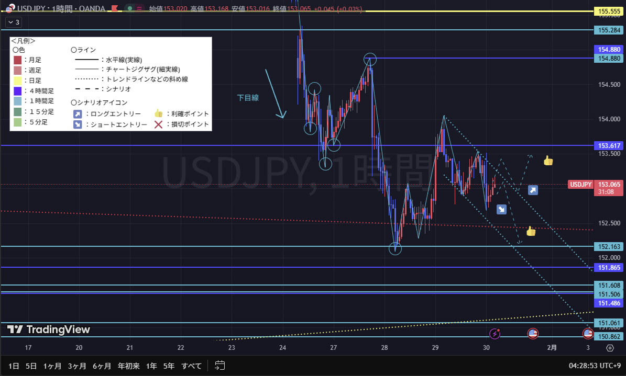The height and width of the screenshot is (376, 626).
Task: Click the green market status dot
Action: point(129,9)
